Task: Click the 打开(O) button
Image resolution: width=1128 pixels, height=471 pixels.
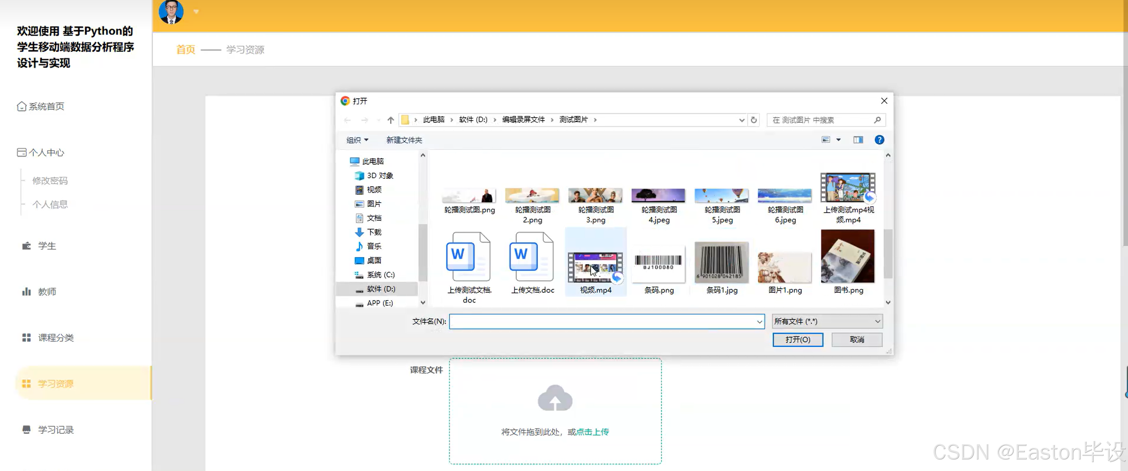Action: click(797, 340)
